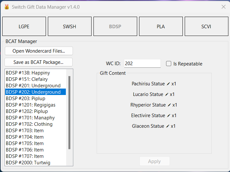
Task: Click pencil icon beside Rhyperior Statue
Action: coord(169,105)
